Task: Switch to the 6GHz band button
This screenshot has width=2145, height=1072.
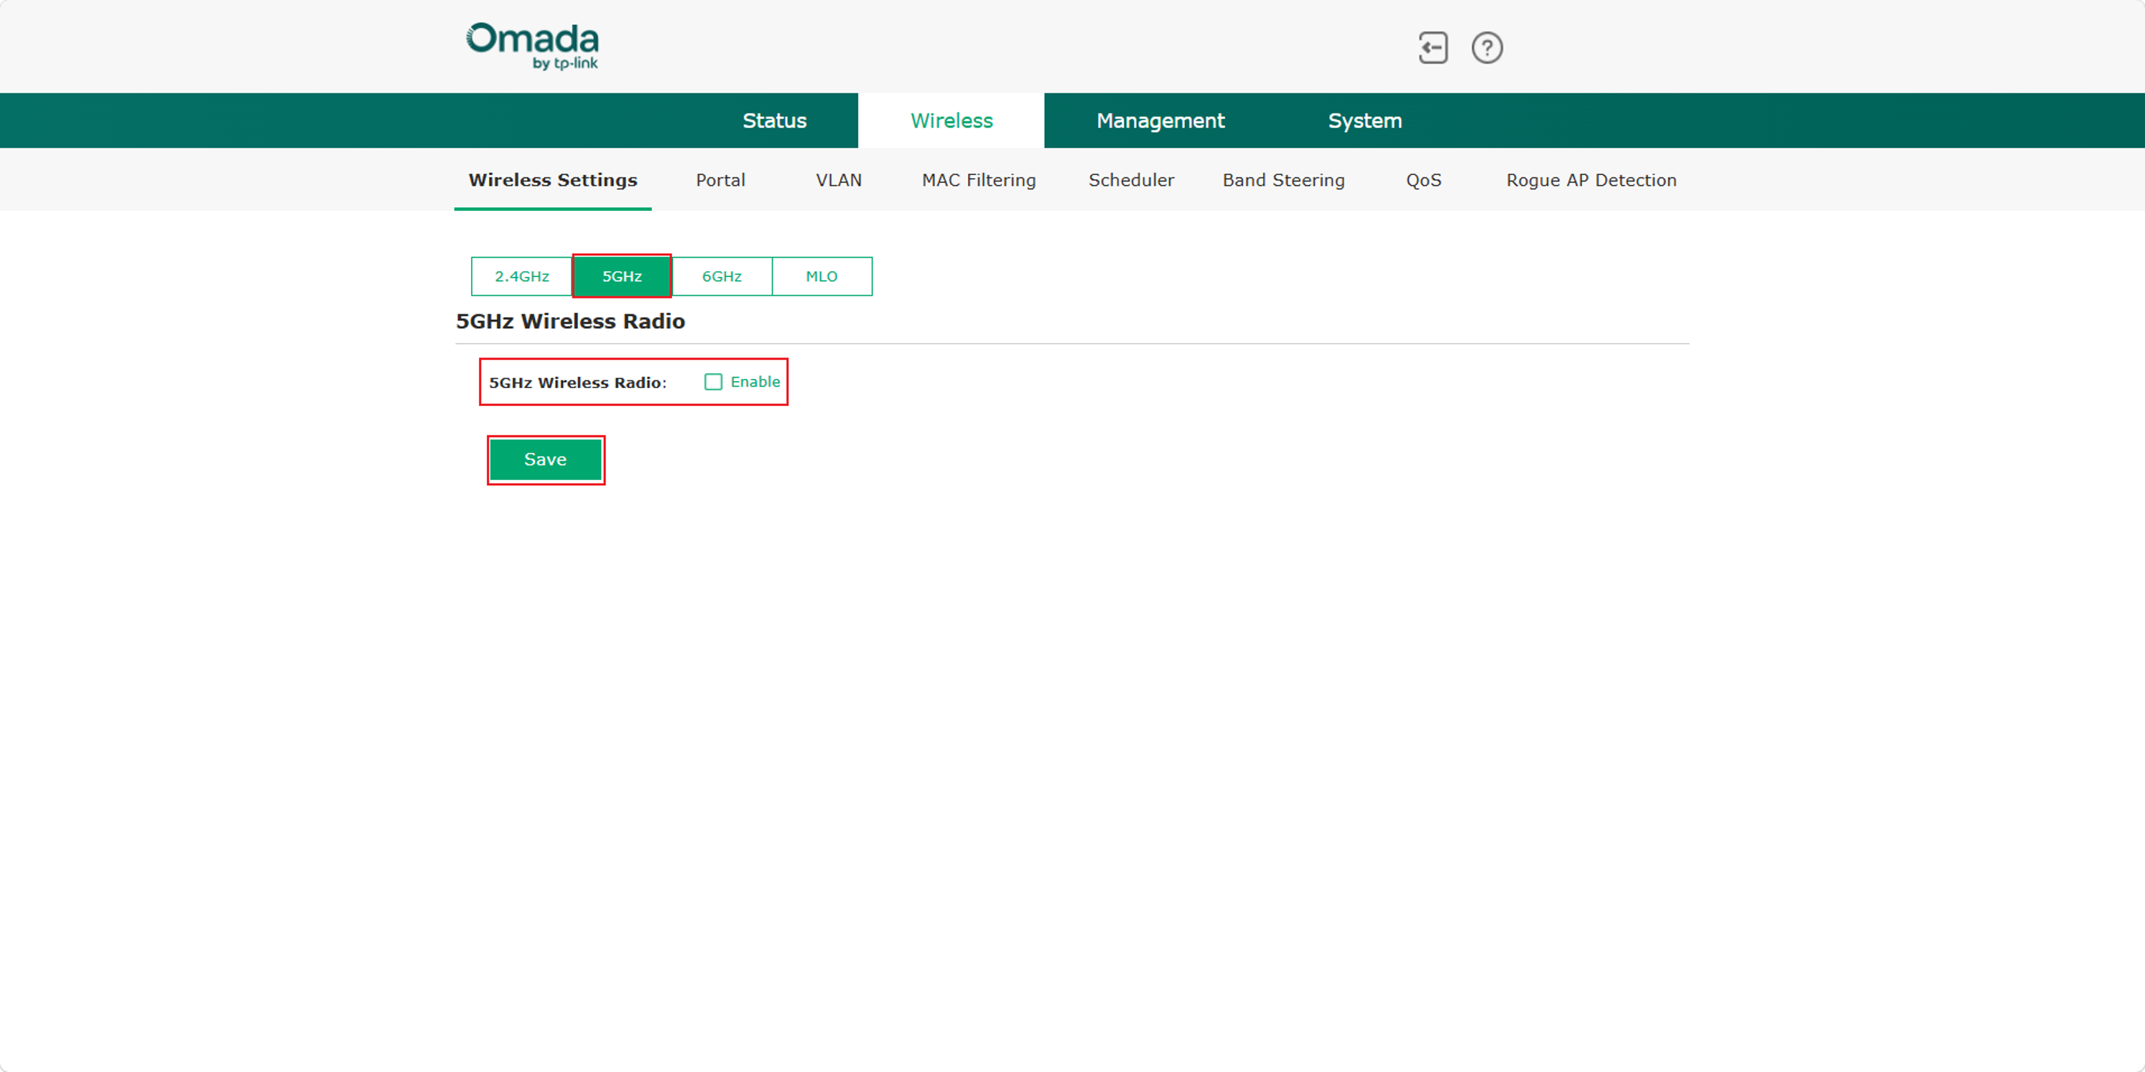Action: 722,276
